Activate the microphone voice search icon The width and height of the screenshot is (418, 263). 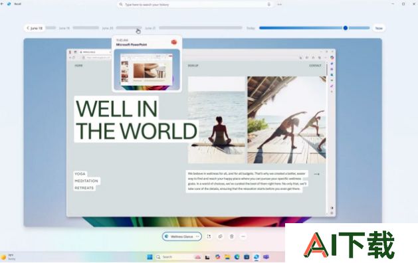[x=268, y=5]
